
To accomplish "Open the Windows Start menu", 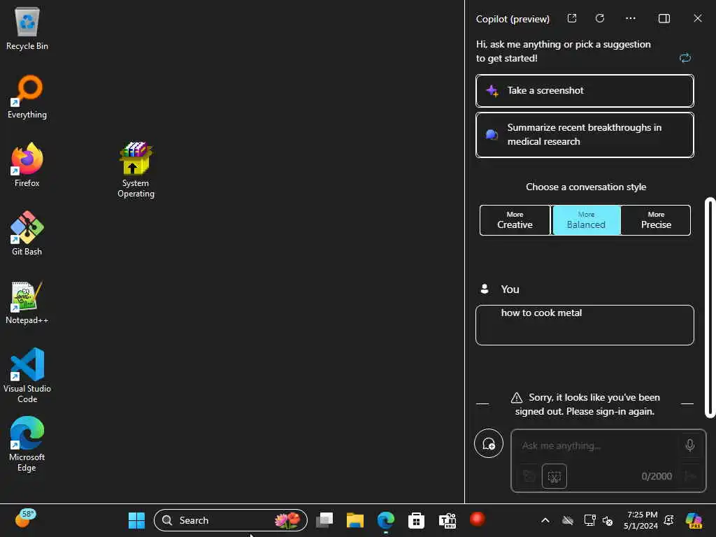I will pyautogui.click(x=136, y=520).
